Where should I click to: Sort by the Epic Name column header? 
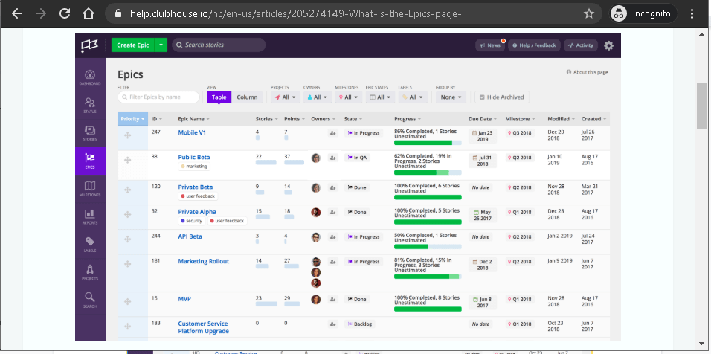click(x=193, y=118)
